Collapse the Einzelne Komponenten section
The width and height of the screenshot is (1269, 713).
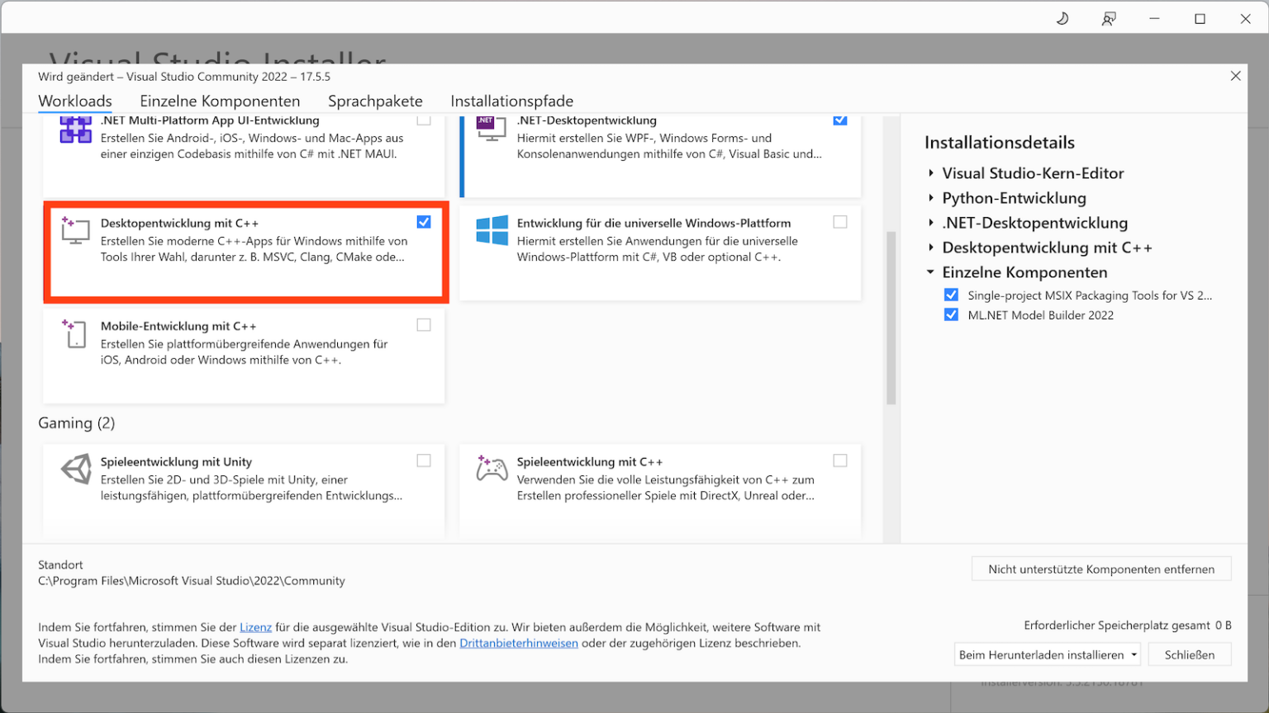tap(931, 272)
